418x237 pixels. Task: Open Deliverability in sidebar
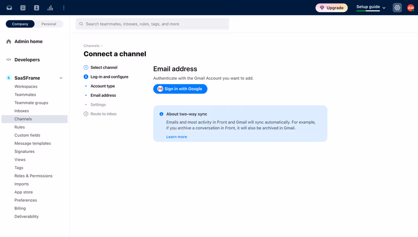coord(26,217)
